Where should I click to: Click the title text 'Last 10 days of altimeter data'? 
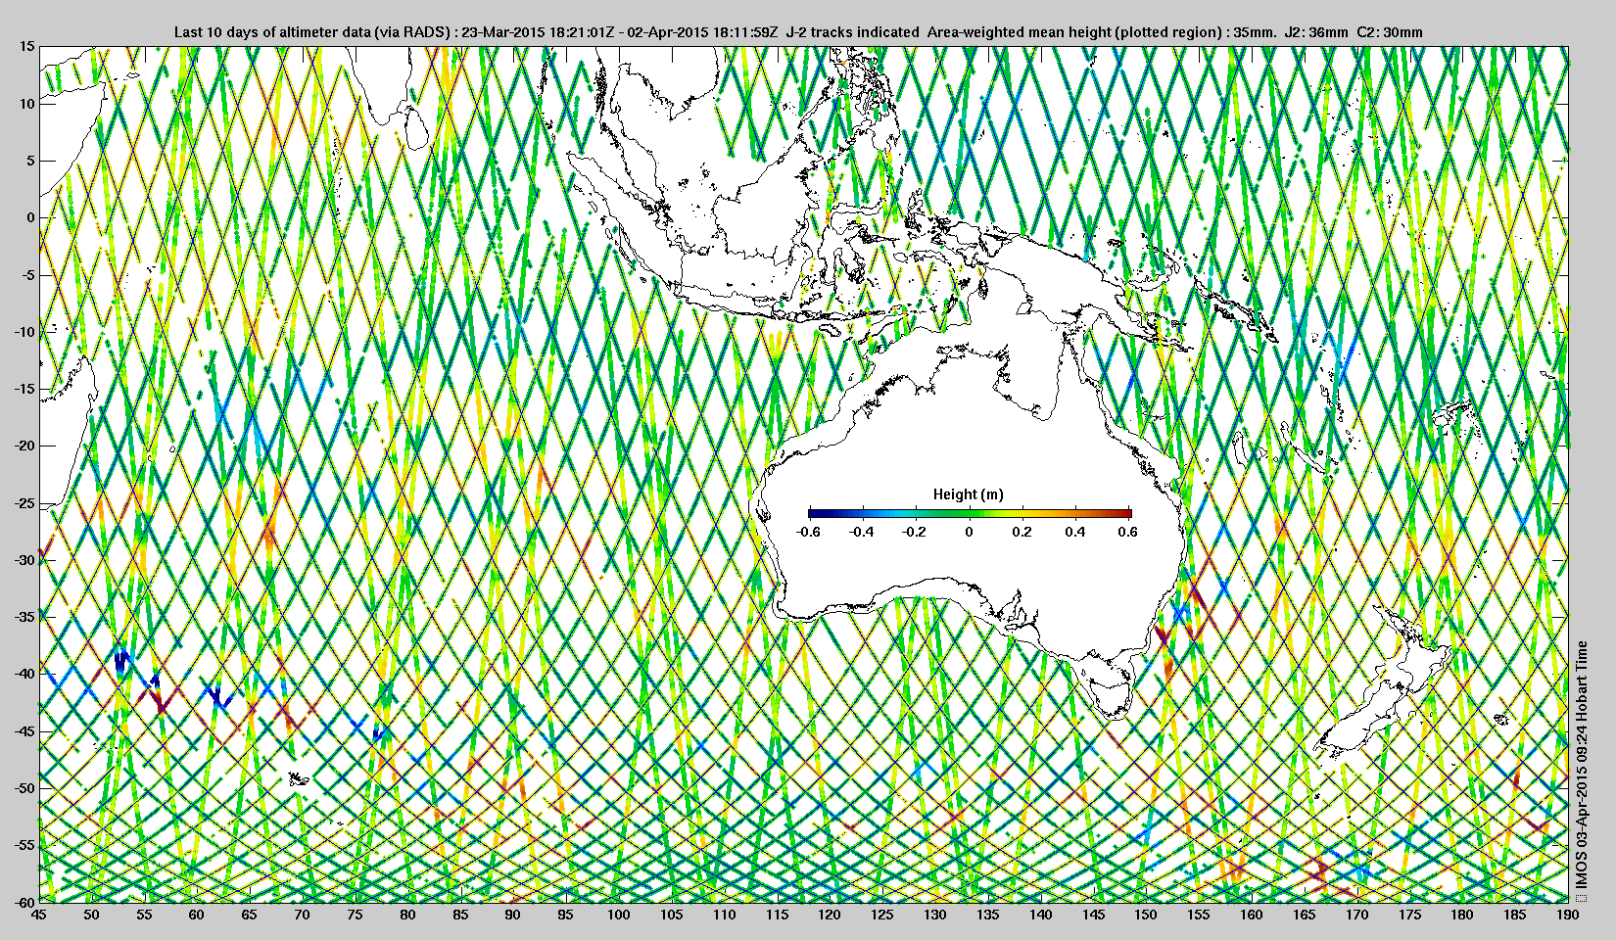[x=271, y=32]
